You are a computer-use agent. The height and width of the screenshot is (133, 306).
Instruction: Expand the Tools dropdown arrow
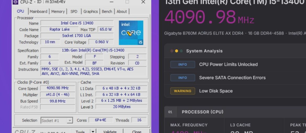pyautogui.click(x=93, y=131)
